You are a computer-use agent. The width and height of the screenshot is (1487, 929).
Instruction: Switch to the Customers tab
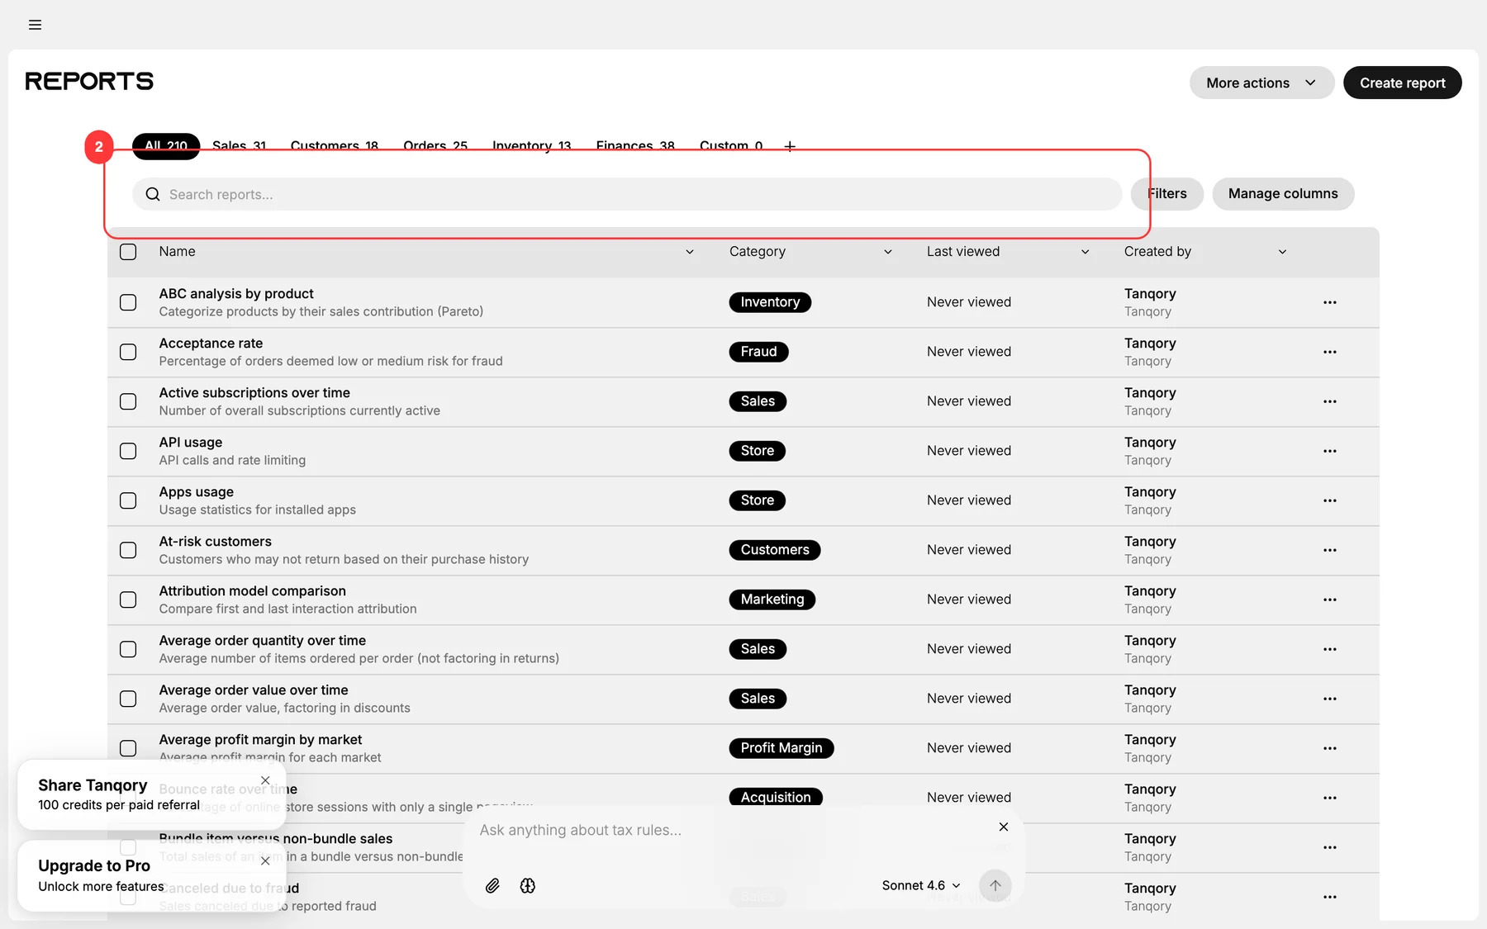click(334, 146)
